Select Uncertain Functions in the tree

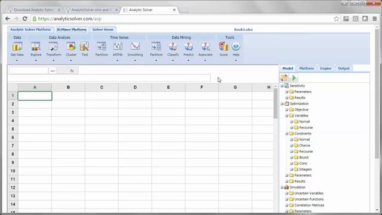click(x=309, y=199)
